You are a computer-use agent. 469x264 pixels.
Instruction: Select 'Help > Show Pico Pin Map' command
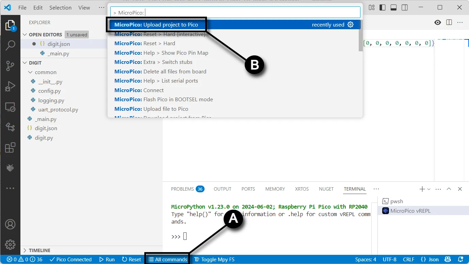[x=234, y=53]
